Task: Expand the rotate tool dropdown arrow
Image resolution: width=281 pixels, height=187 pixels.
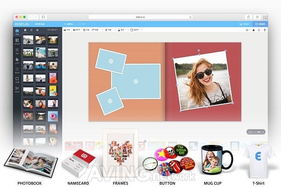Action: [x=102, y=30]
